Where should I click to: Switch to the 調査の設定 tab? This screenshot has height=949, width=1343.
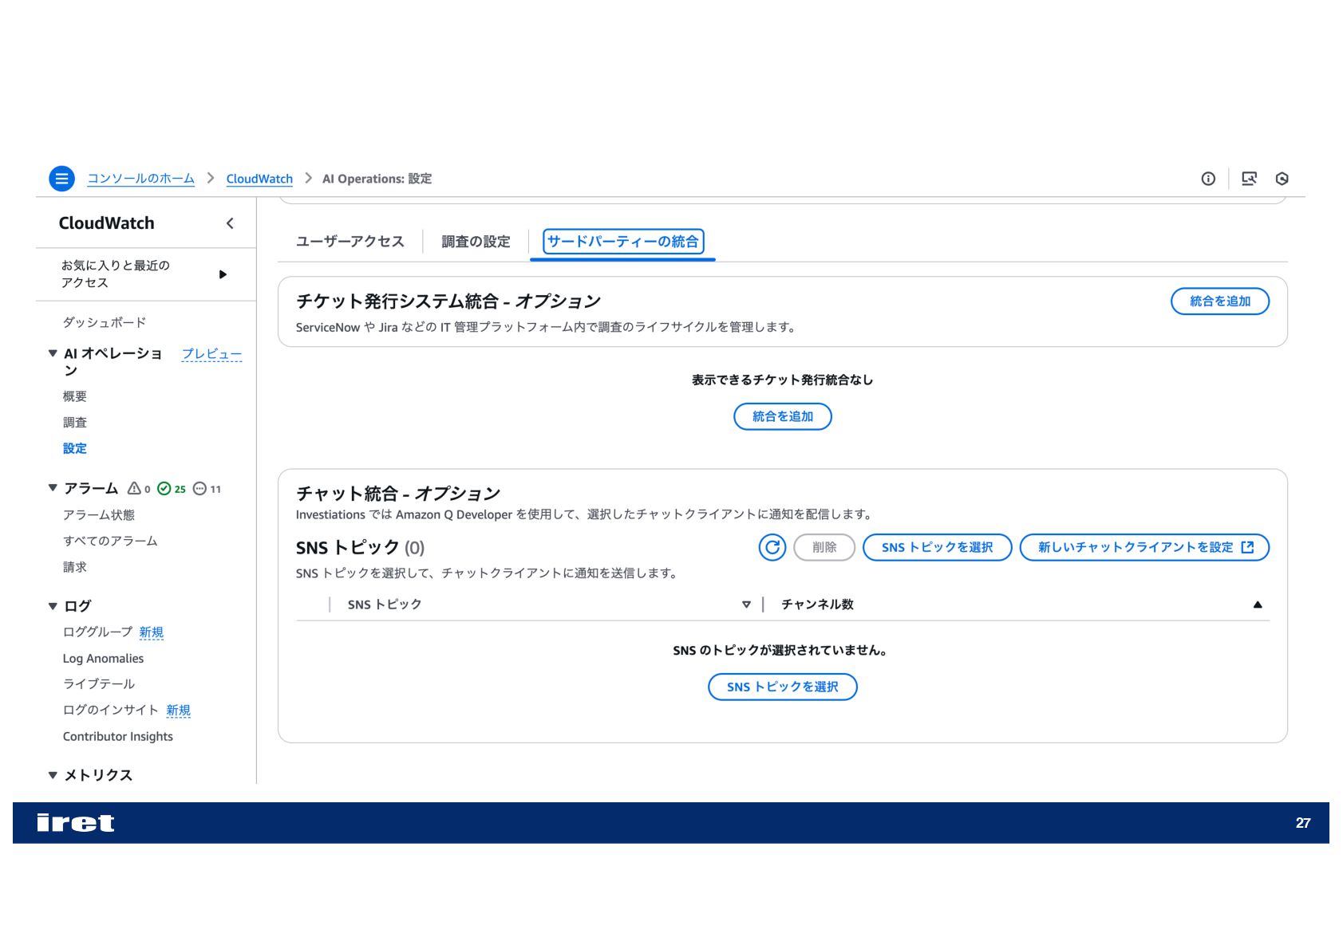coord(476,242)
